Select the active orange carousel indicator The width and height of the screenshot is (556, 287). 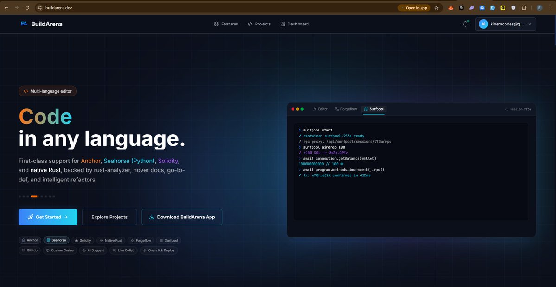tap(34, 196)
